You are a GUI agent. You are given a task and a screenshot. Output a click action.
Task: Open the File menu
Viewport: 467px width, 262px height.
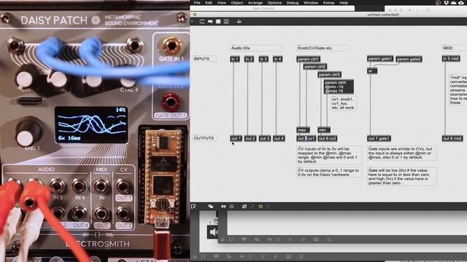(197, 3)
